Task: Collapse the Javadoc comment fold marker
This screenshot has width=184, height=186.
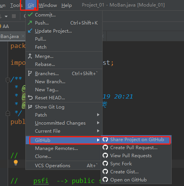Action: click(8, 80)
